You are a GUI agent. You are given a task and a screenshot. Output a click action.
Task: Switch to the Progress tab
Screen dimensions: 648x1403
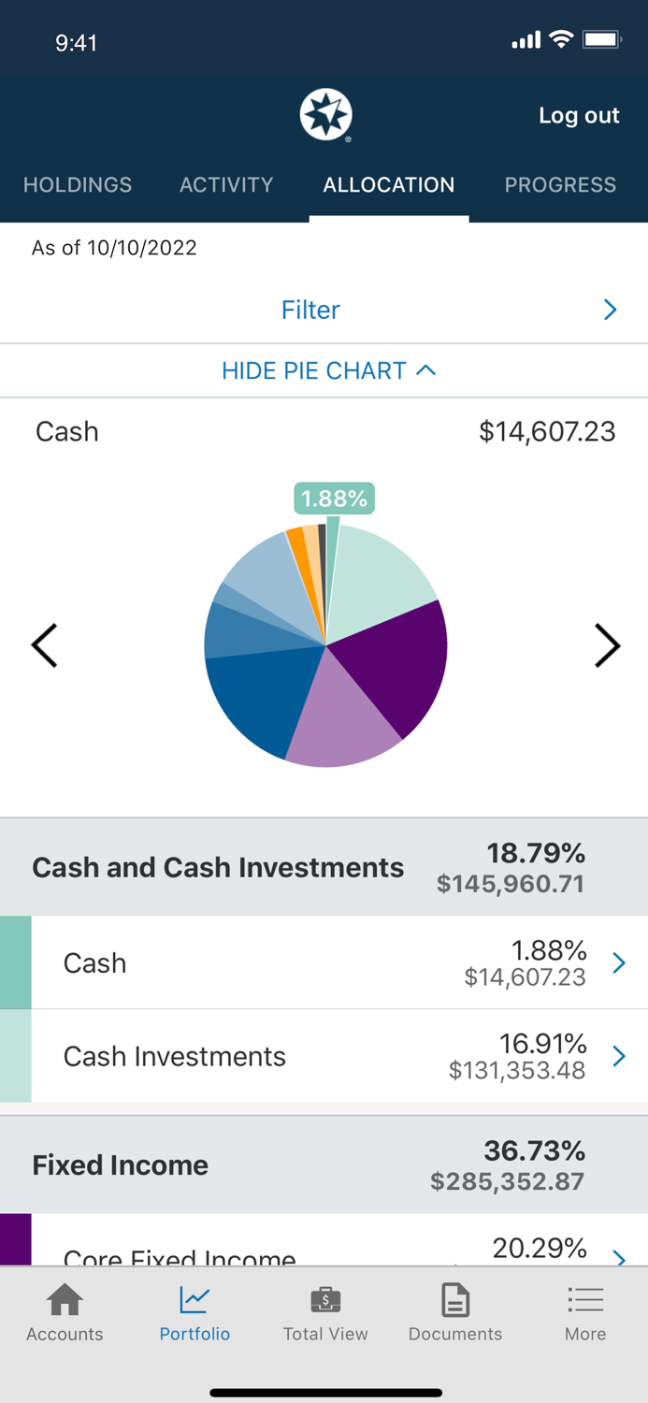pos(560,185)
